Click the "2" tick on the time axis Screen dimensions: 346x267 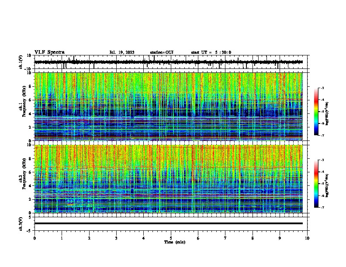(89, 238)
